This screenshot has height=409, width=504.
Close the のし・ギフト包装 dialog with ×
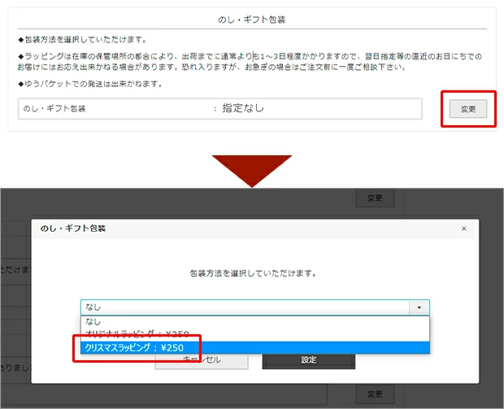tap(463, 229)
